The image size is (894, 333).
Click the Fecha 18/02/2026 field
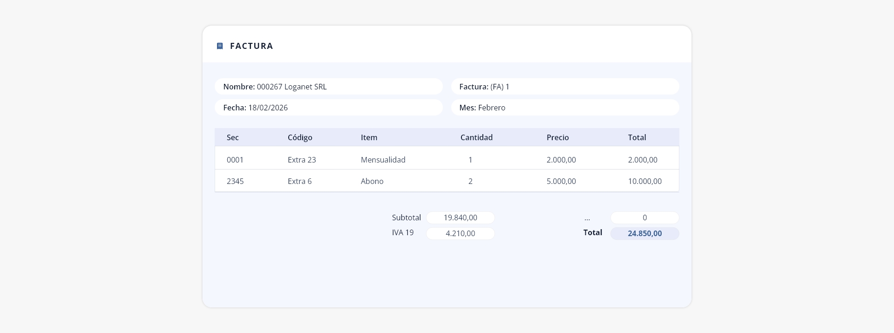pos(329,108)
